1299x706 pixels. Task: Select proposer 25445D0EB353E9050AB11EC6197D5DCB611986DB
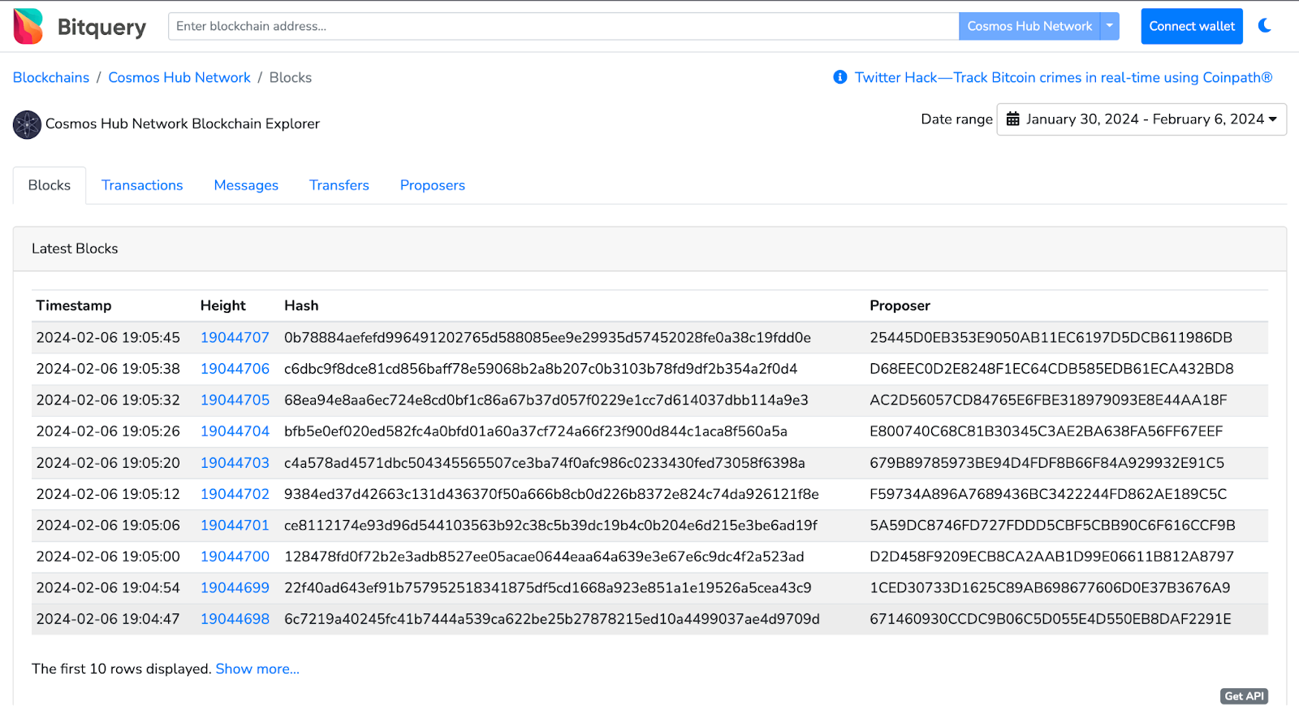click(x=1051, y=337)
